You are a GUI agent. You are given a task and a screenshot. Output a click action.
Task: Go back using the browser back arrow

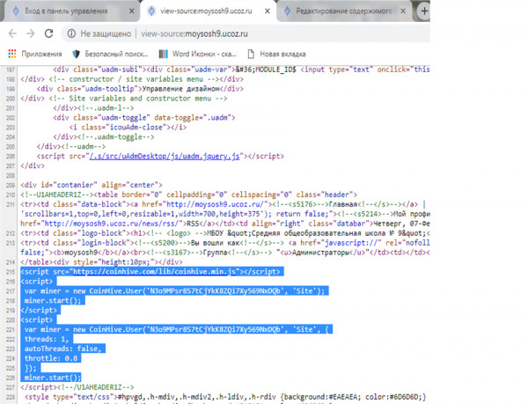(12, 33)
